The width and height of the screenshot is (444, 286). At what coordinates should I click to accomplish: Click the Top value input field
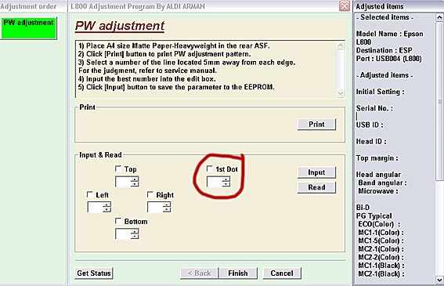123,182
